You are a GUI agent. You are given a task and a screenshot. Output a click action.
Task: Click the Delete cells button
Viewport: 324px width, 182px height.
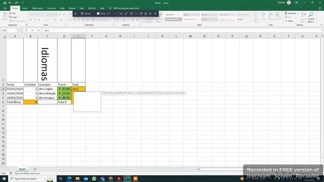pos(270,16)
